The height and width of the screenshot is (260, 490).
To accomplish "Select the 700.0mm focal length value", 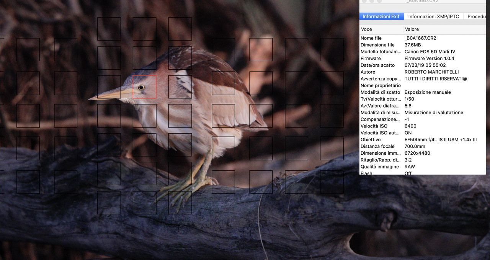I will pyautogui.click(x=415, y=146).
